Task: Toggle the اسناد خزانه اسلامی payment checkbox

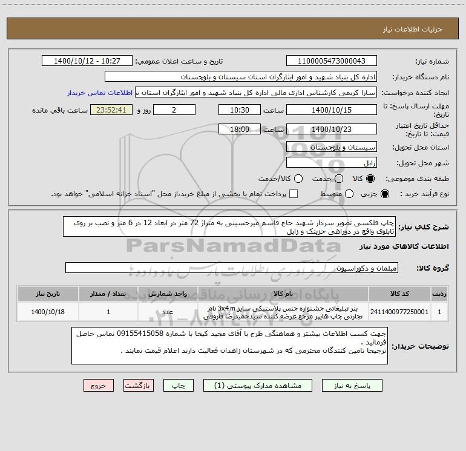Action: tap(294, 194)
